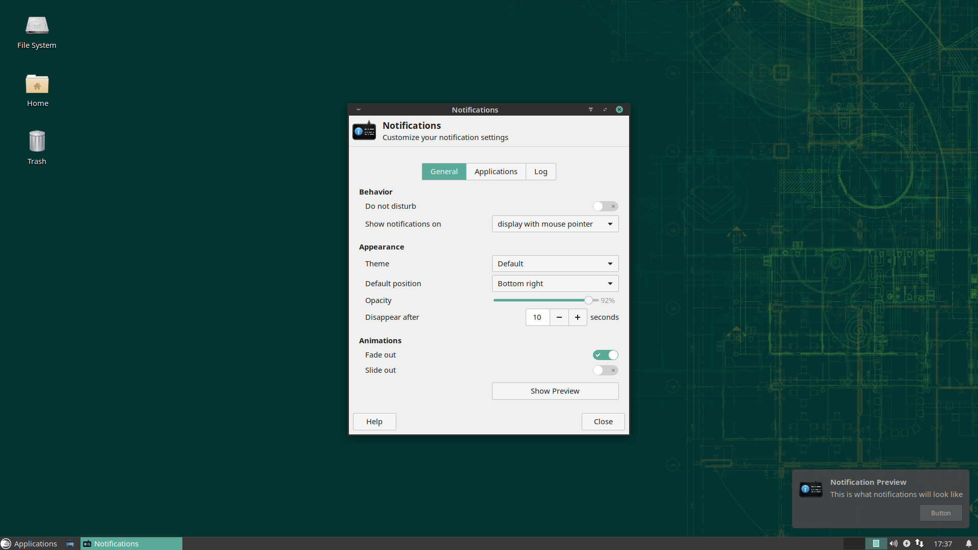Enable the Do not disturb switch
The image size is (978, 550).
(x=605, y=206)
